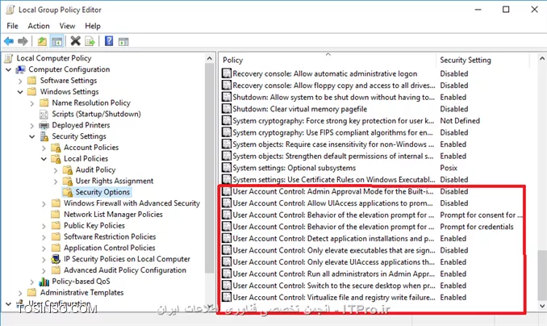Collapse the Security Settings node

[32, 136]
